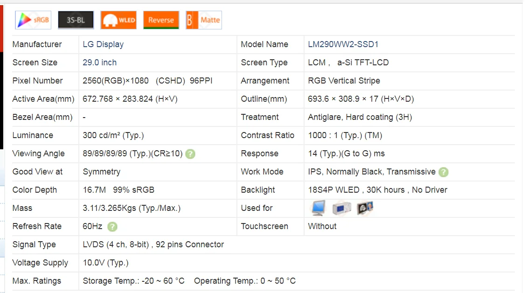Select the luminance value 300 cd/m²
The height and width of the screenshot is (293, 527).
point(101,135)
